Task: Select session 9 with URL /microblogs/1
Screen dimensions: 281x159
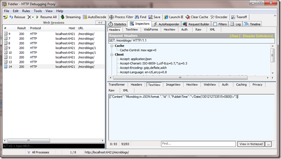Action: click(54, 48)
